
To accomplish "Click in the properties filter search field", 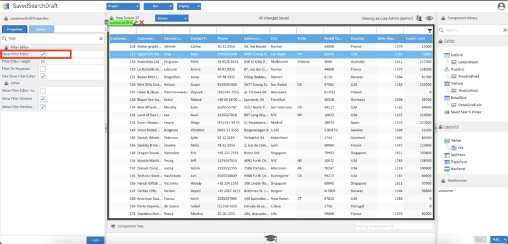I will click(x=52, y=38).
